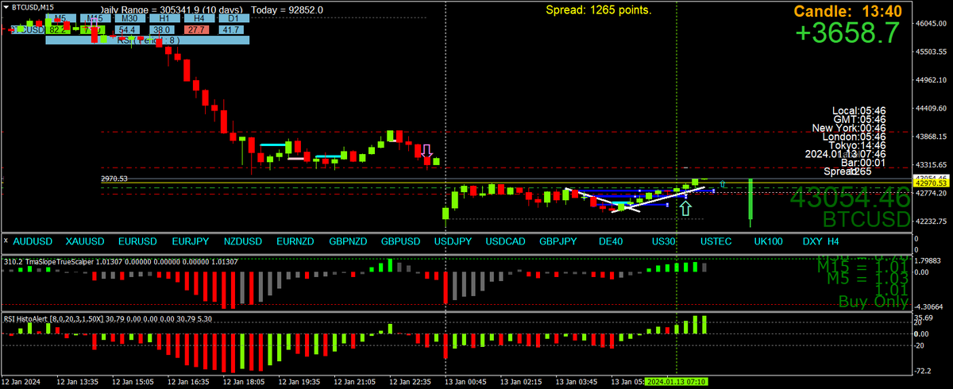This screenshot has height=389, width=953.
Task: Click the M5 = 1.03 slope text
Action: [868, 279]
